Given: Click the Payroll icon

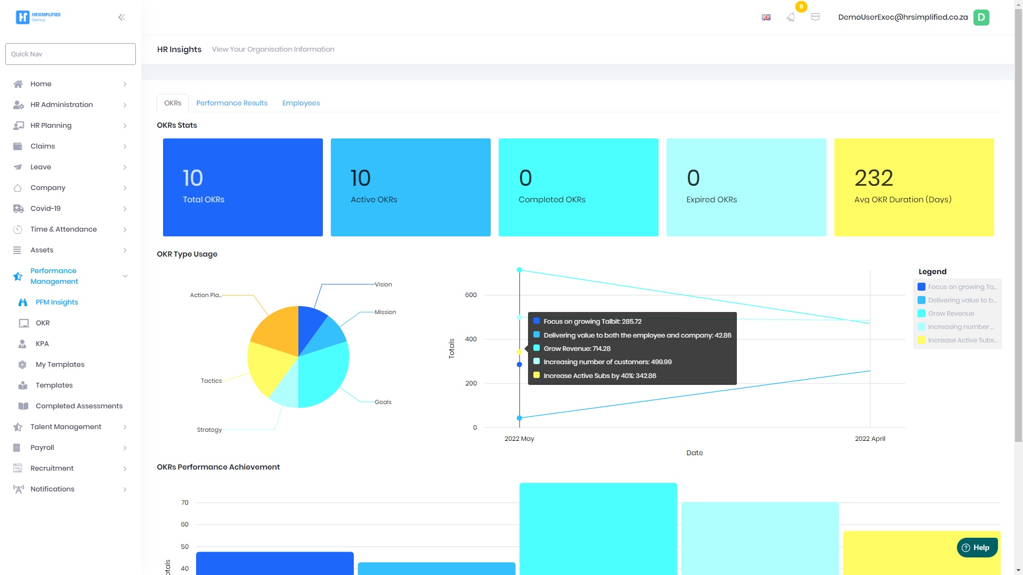Looking at the screenshot, I should (17, 447).
